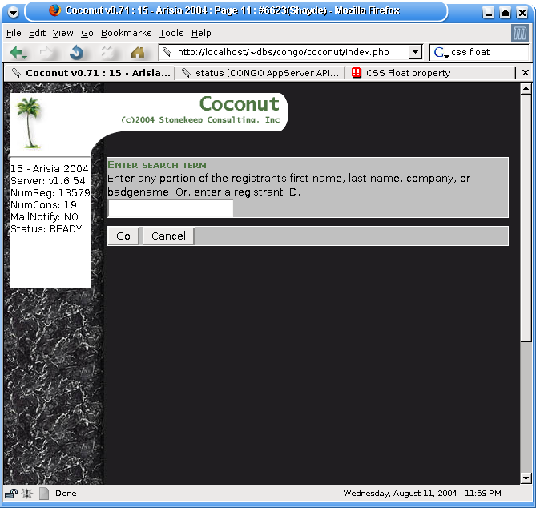Screen dimensions: 536x508
Task: Click the '15 - Arisia 2004' text
Action: 49,169
